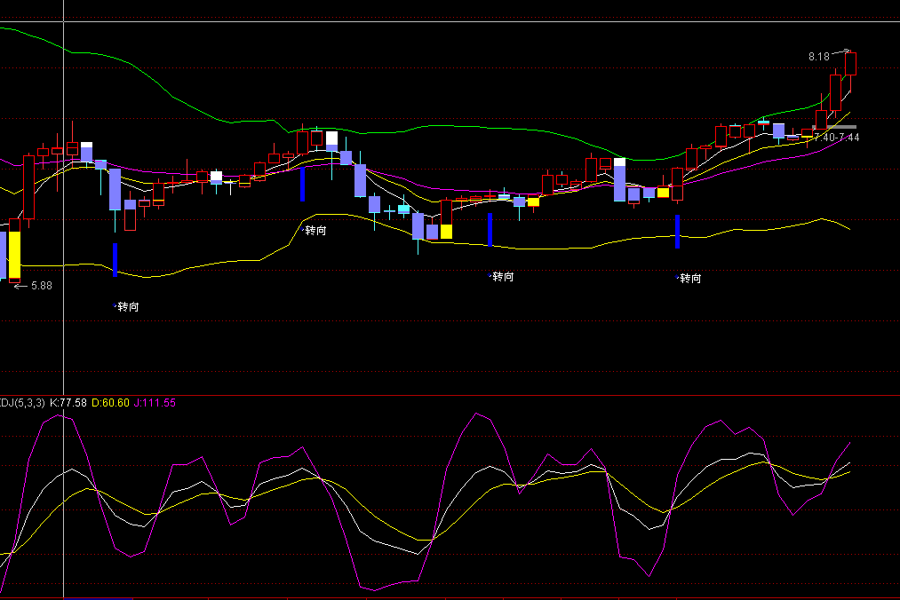Click the third 转向 label from the left

click(x=503, y=277)
